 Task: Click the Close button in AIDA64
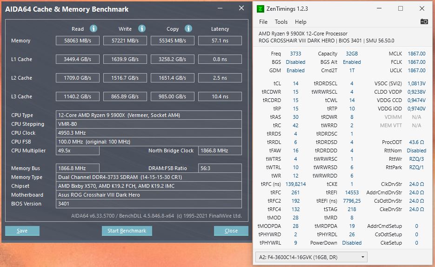coord(231,231)
